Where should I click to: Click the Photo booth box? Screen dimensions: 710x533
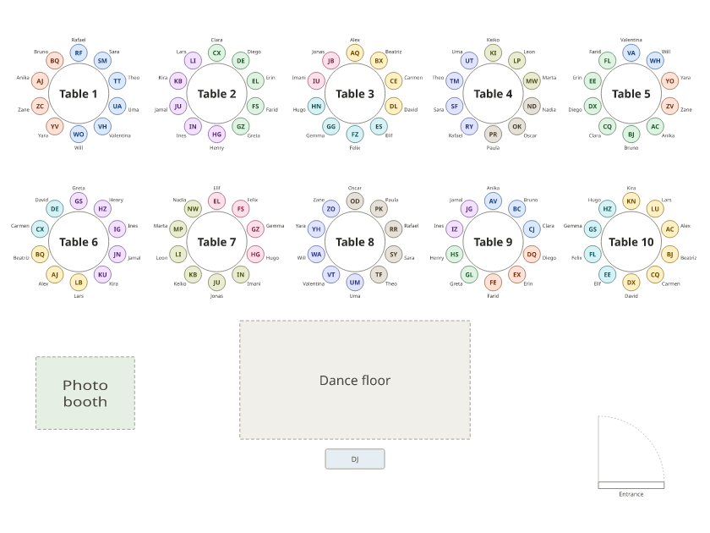tap(85, 393)
